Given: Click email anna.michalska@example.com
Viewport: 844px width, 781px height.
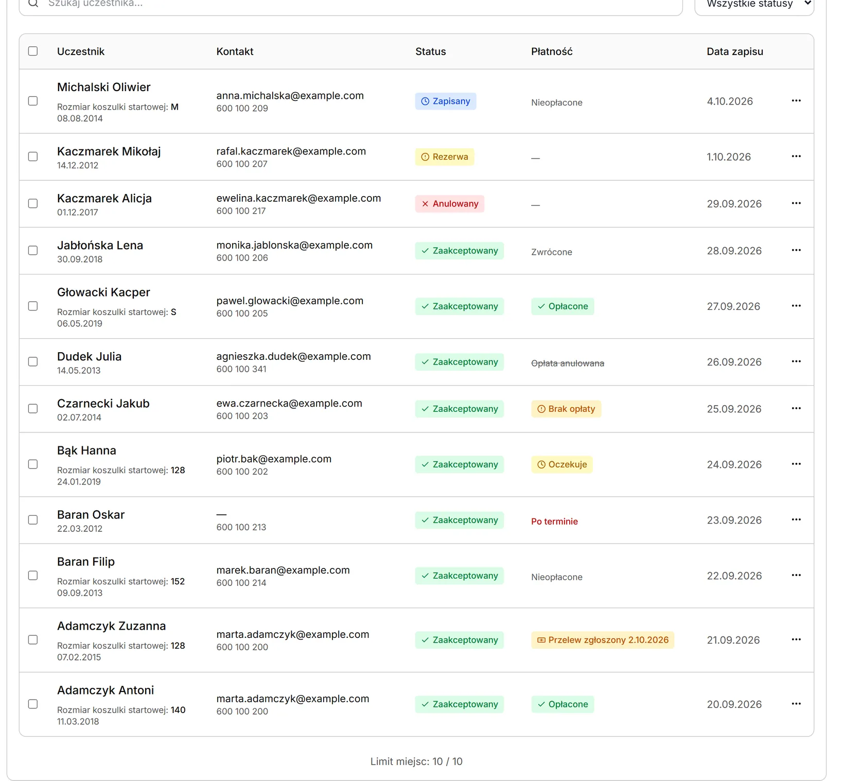Looking at the screenshot, I should (290, 95).
